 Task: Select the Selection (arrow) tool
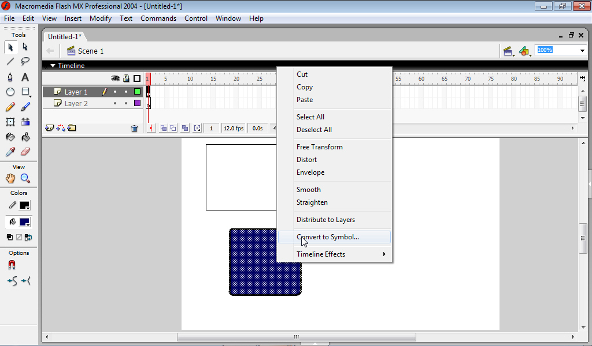pos(10,47)
